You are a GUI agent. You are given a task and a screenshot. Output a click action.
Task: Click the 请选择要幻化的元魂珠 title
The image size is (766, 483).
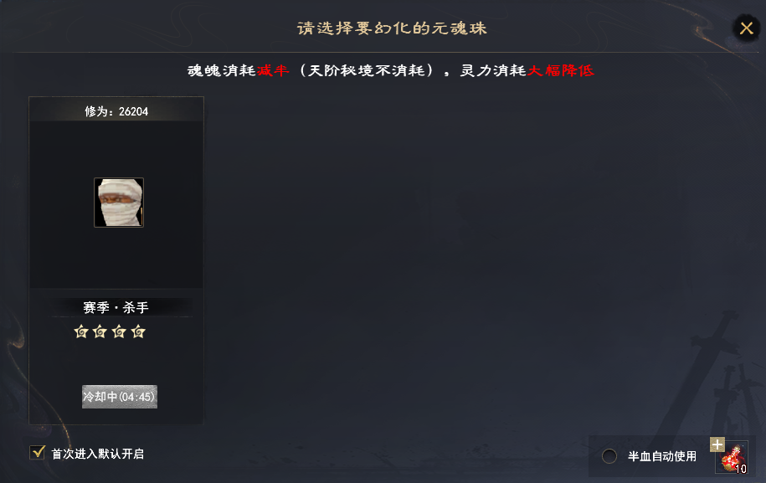(x=392, y=28)
